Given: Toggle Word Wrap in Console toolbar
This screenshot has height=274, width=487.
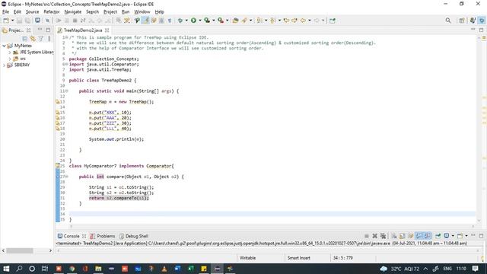Looking at the screenshot, I should pyautogui.click(x=411, y=236).
